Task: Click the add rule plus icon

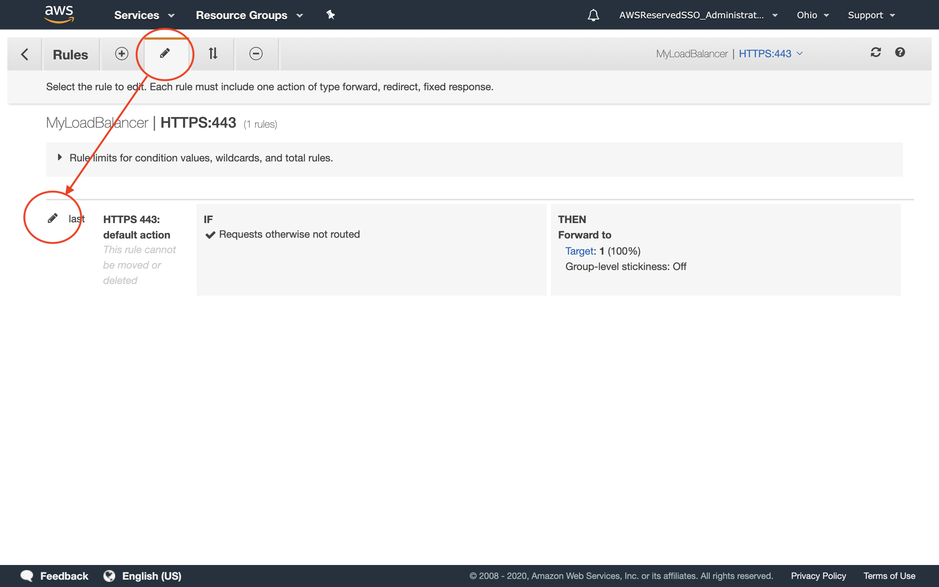Action: click(121, 54)
